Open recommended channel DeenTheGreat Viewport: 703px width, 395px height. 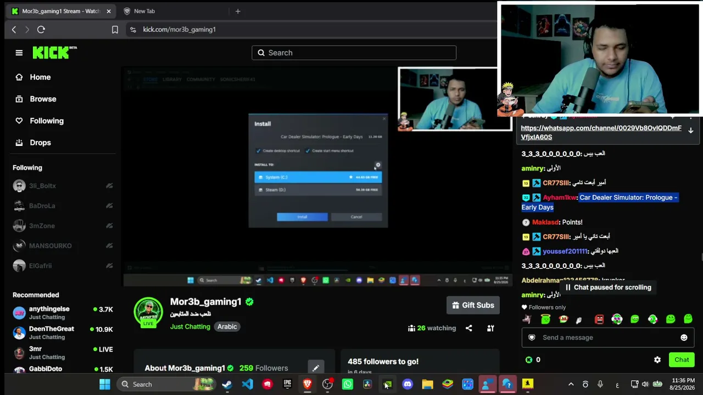pos(63,333)
